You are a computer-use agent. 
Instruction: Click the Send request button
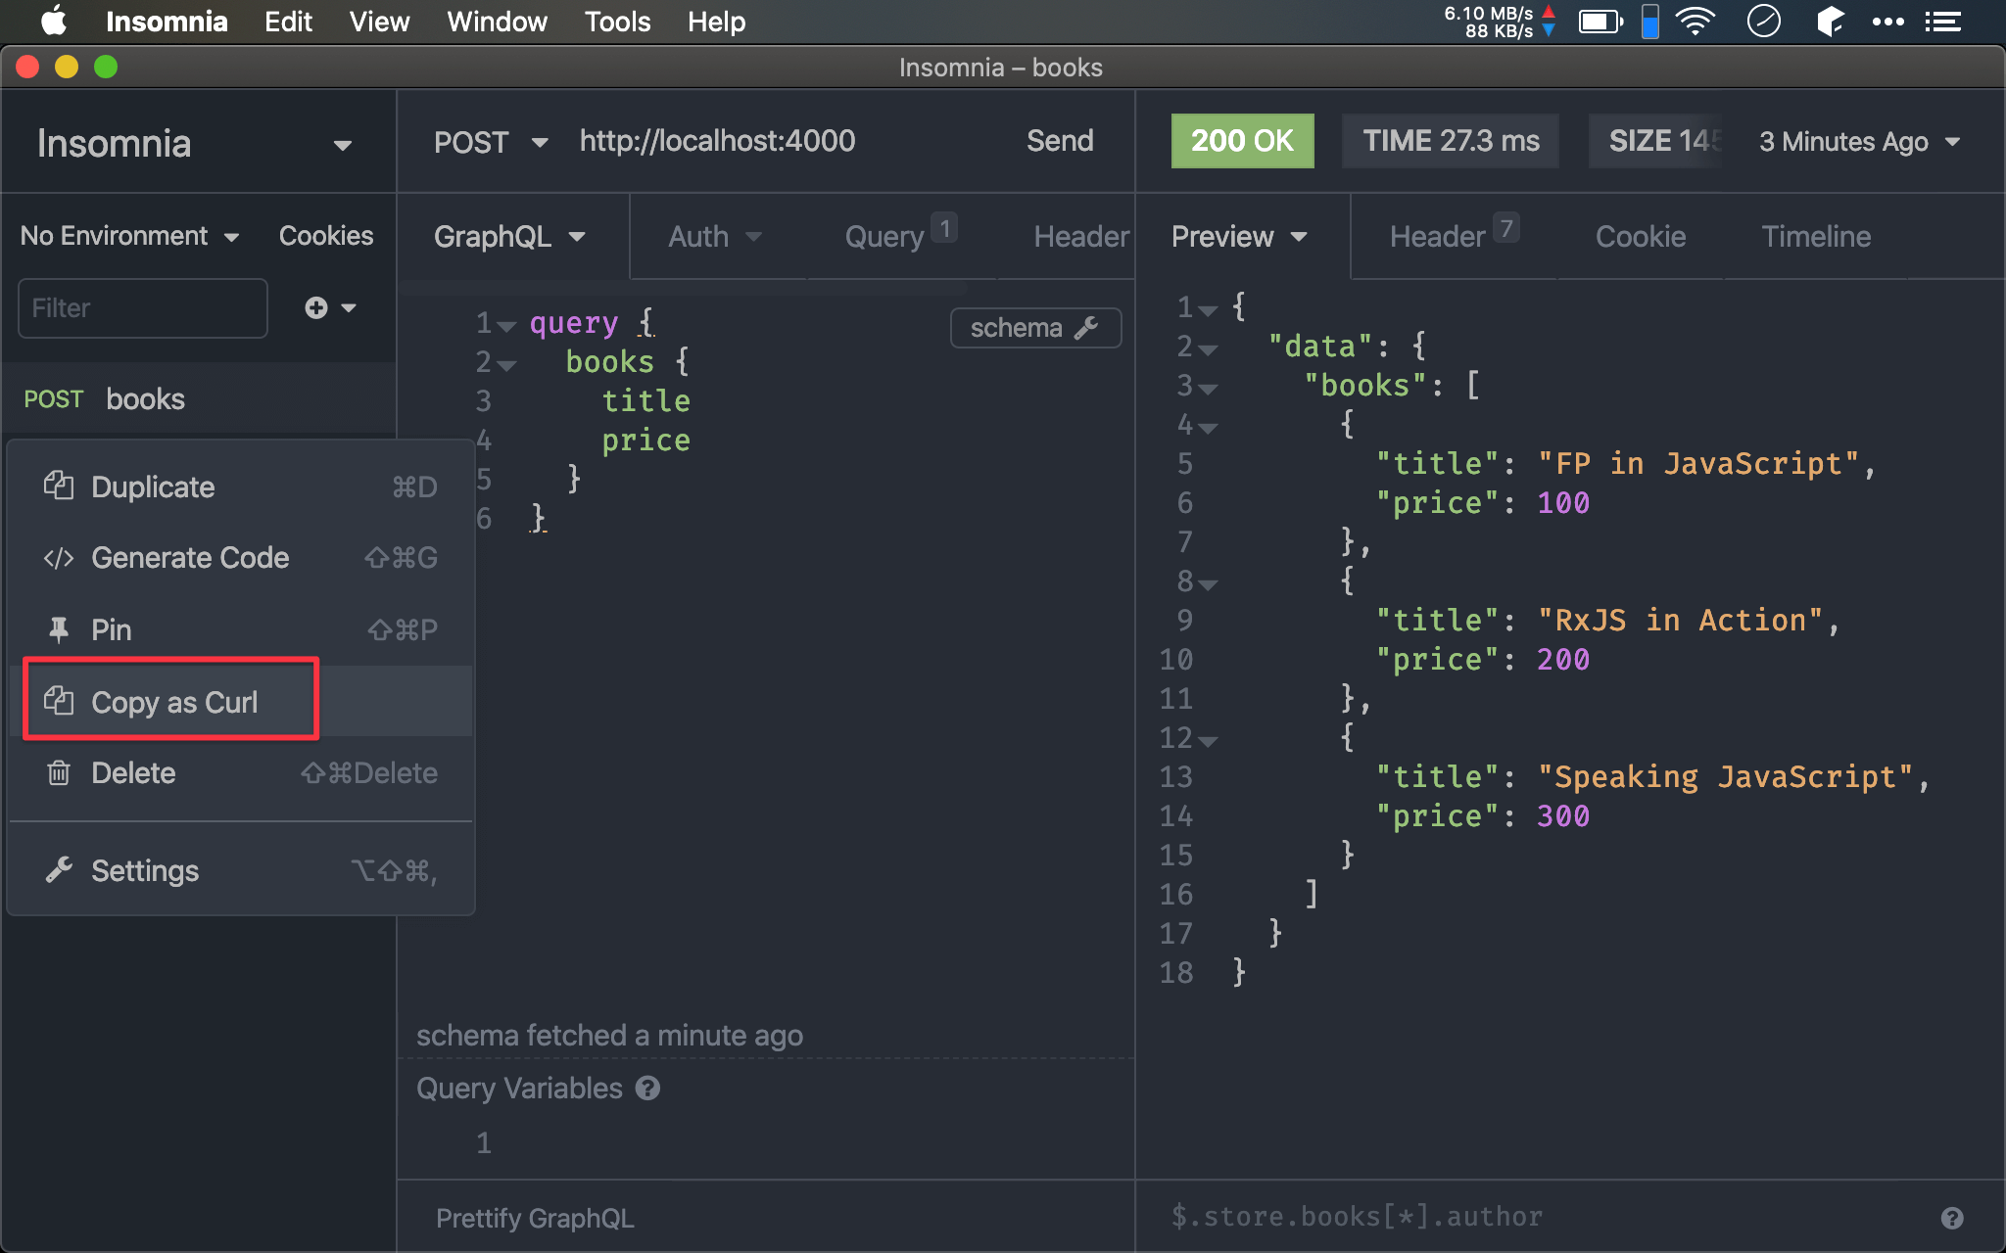(x=1060, y=142)
